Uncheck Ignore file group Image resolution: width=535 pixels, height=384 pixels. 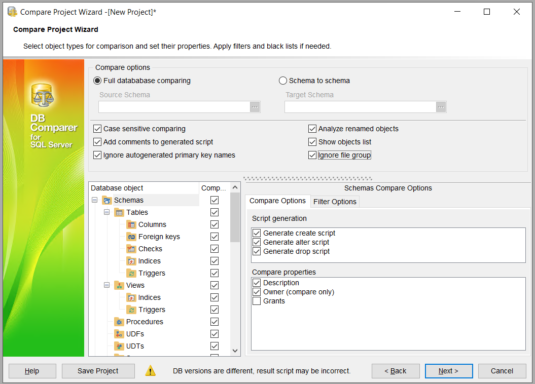[x=313, y=155]
